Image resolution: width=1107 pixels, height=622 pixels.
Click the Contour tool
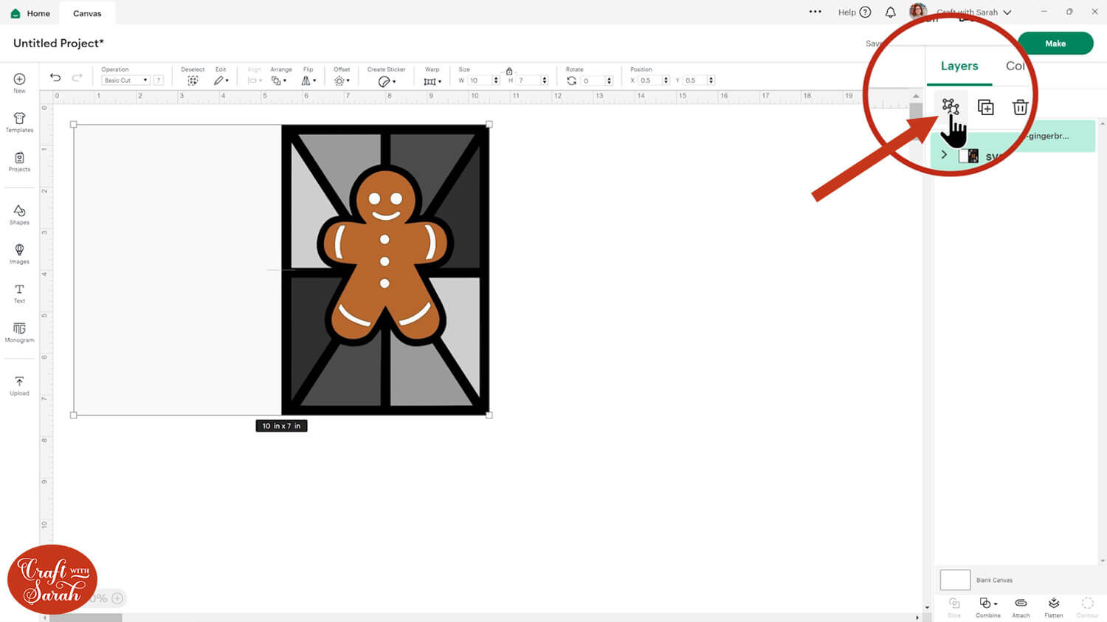1087,607
